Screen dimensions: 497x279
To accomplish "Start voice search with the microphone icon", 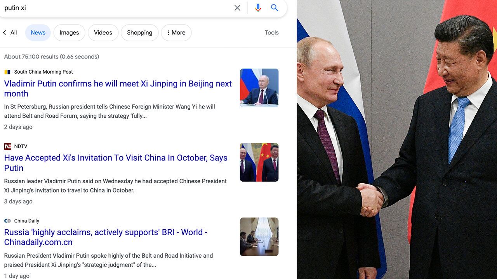I will click(258, 8).
